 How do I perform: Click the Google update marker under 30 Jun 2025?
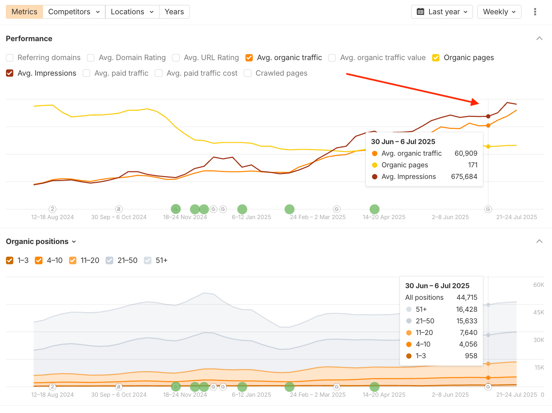[x=488, y=209]
